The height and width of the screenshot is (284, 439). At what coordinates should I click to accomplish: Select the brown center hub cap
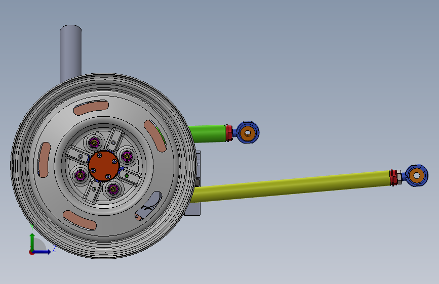[104, 166]
